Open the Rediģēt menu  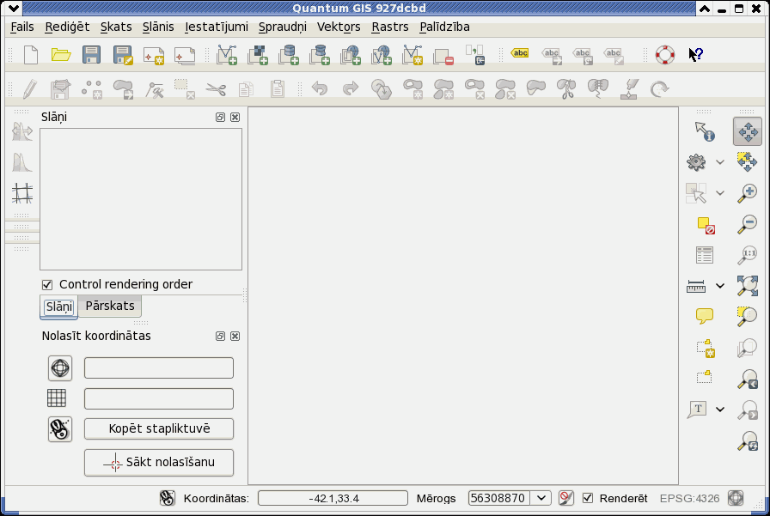click(67, 27)
